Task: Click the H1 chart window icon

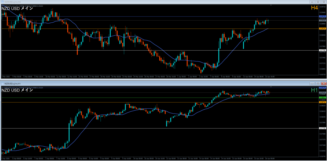Action: 2,83
